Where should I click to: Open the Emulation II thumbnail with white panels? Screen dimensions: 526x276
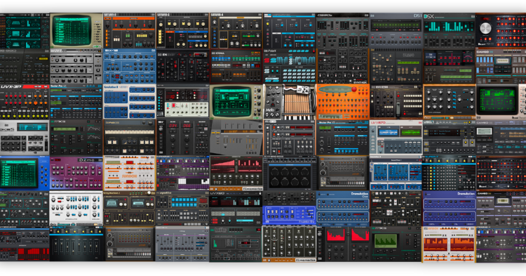pyautogui.click(x=130, y=102)
